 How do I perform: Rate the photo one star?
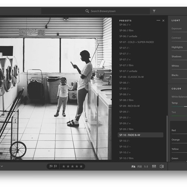point(64,166)
